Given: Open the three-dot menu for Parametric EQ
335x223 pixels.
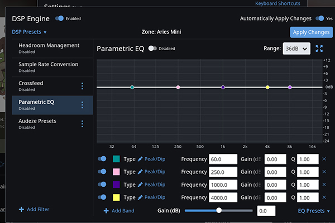Looking at the screenshot, I should click(82, 105).
